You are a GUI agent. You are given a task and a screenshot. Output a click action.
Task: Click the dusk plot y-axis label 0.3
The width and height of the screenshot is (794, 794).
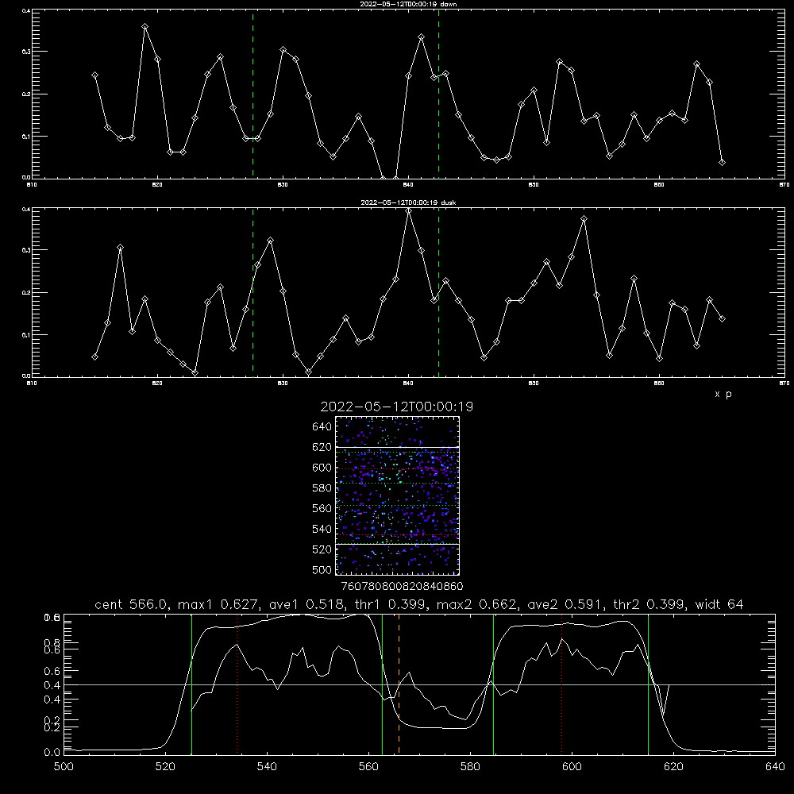coord(26,250)
